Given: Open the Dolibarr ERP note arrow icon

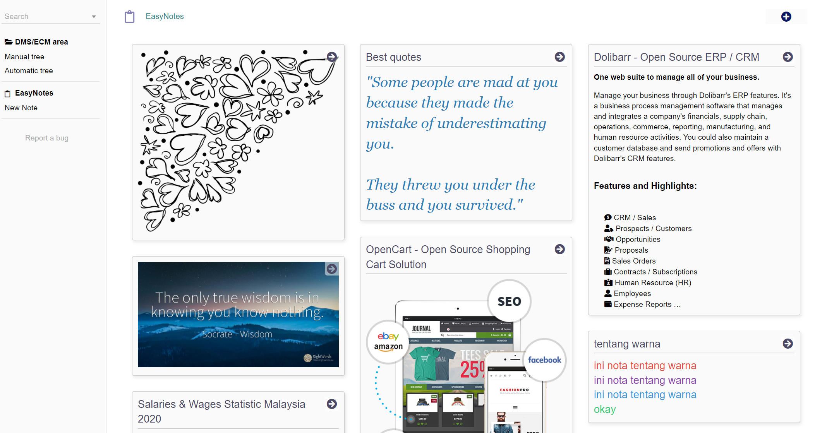Looking at the screenshot, I should click(x=788, y=57).
